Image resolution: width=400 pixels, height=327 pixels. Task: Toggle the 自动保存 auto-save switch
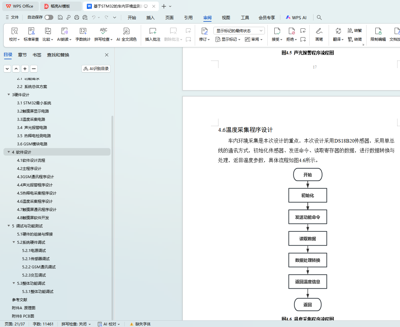(49, 17)
